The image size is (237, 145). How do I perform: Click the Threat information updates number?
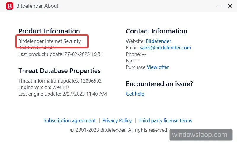[91, 81]
